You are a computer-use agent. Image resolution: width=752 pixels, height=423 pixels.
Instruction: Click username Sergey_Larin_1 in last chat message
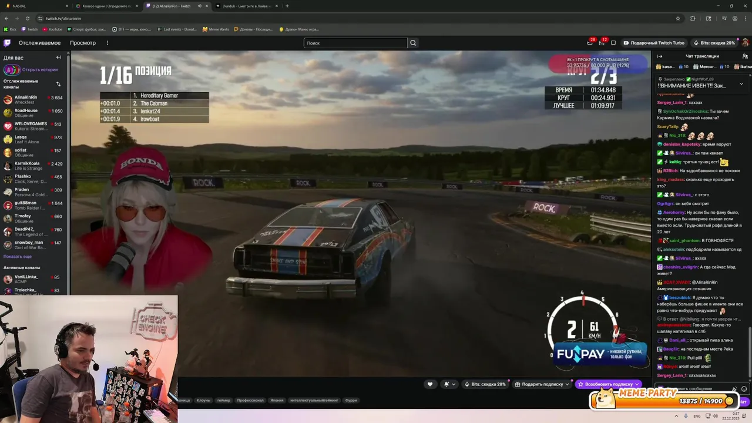tap(672, 375)
